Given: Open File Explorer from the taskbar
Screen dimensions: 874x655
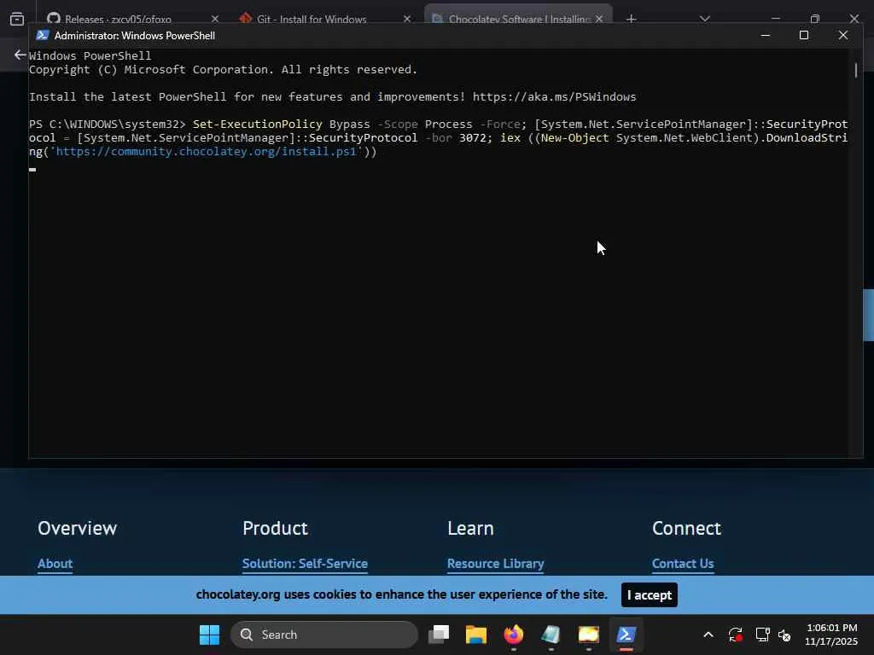Looking at the screenshot, I should [476, 635].
